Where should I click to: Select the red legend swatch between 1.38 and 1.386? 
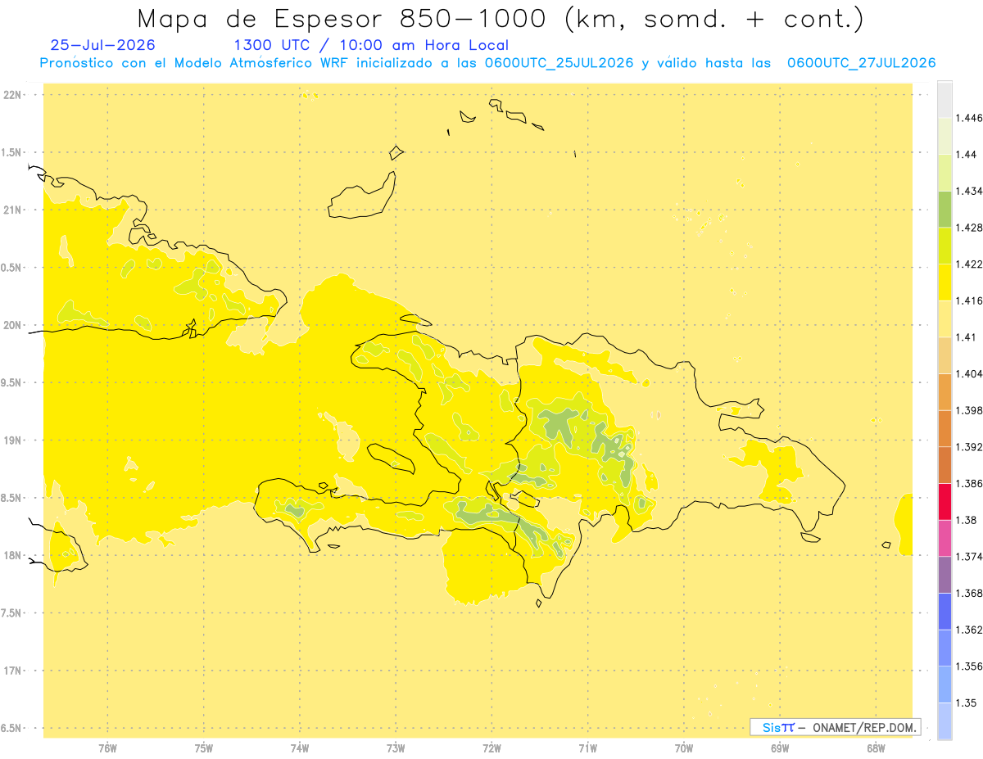[x=944, y=501]
